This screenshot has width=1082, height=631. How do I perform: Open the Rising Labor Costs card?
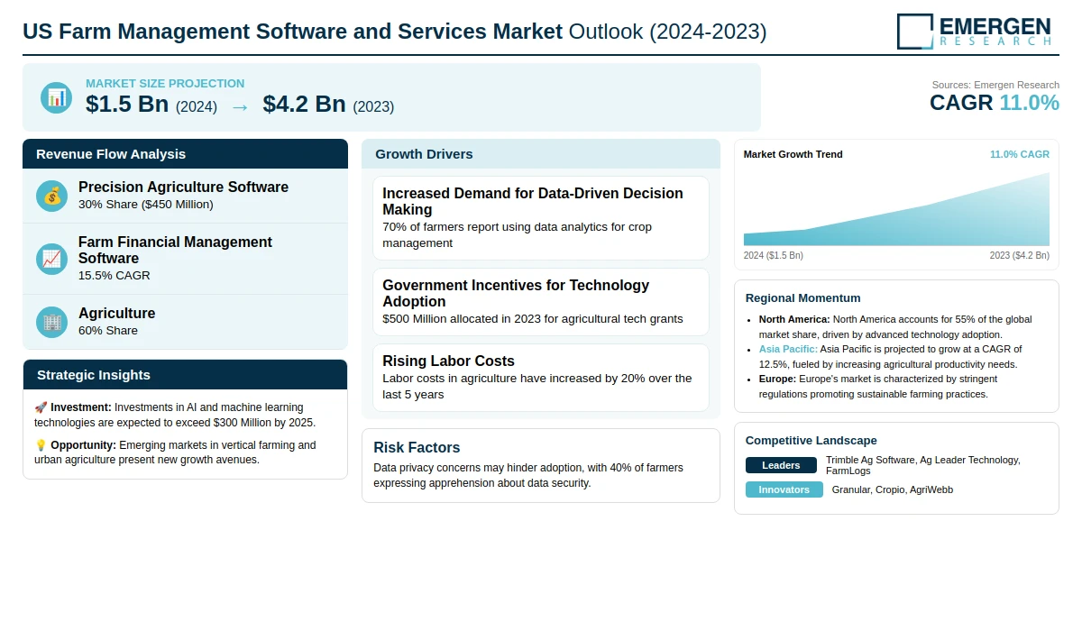(541, 377)
